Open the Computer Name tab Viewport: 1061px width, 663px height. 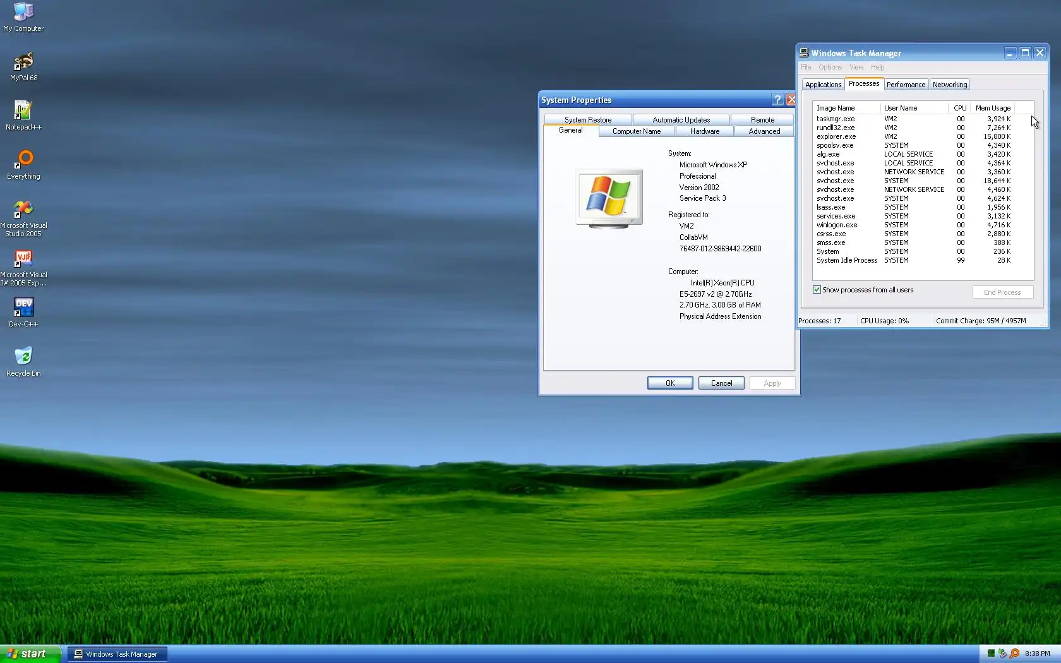(x=637, y=131)
